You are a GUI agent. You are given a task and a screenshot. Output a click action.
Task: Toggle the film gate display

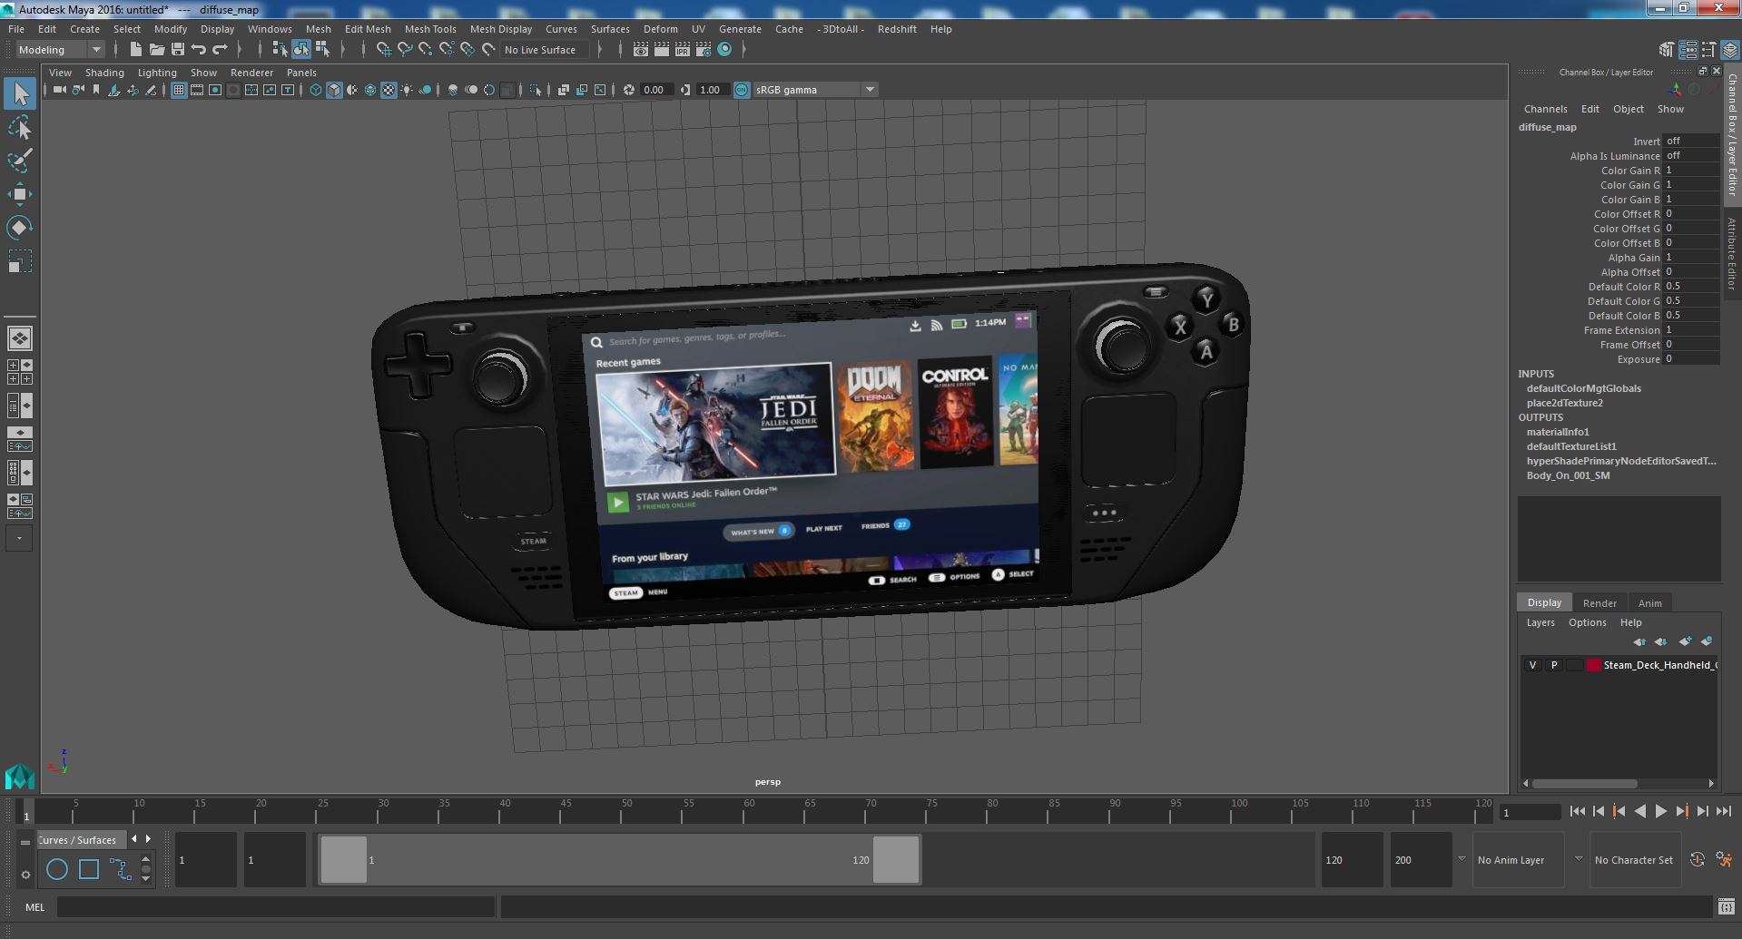pyautogui.click(x=197, y=90)
